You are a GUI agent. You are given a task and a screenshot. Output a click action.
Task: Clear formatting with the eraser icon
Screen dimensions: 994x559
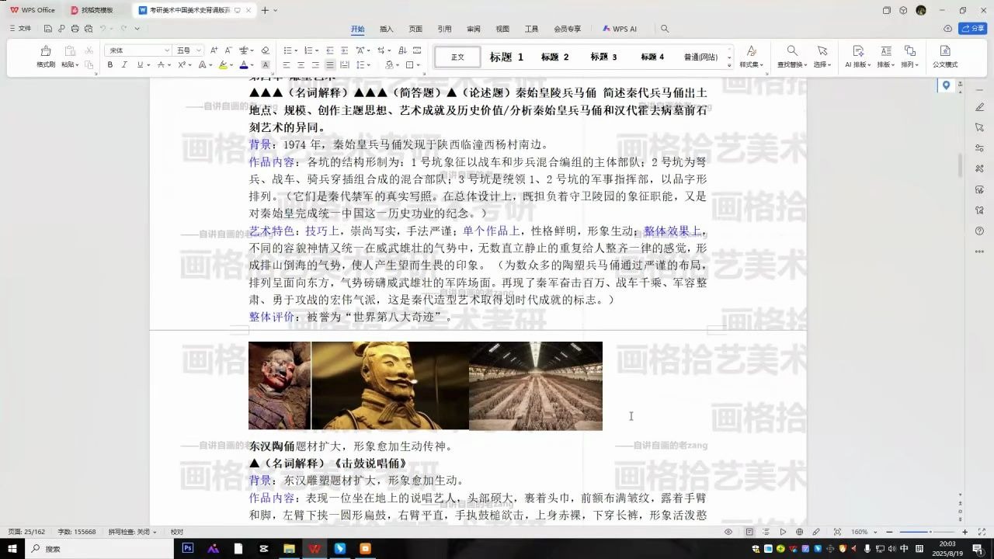265,50
